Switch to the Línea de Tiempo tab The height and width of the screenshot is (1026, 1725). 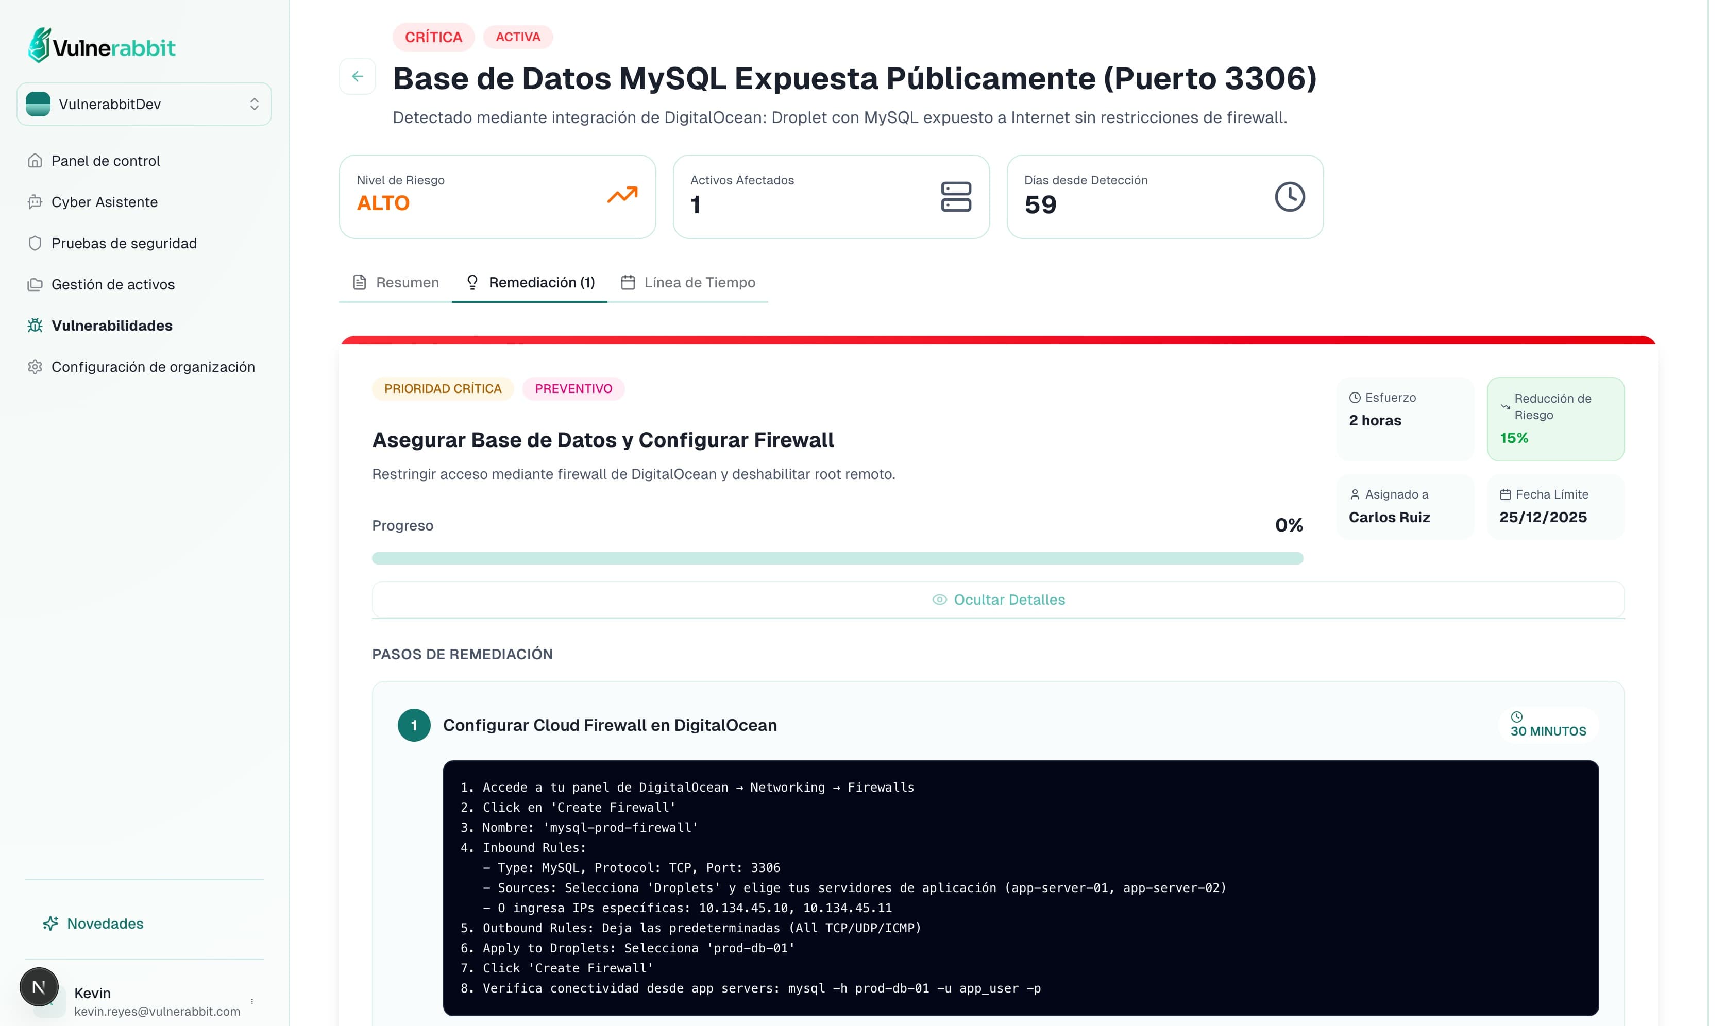click(688, 282)
